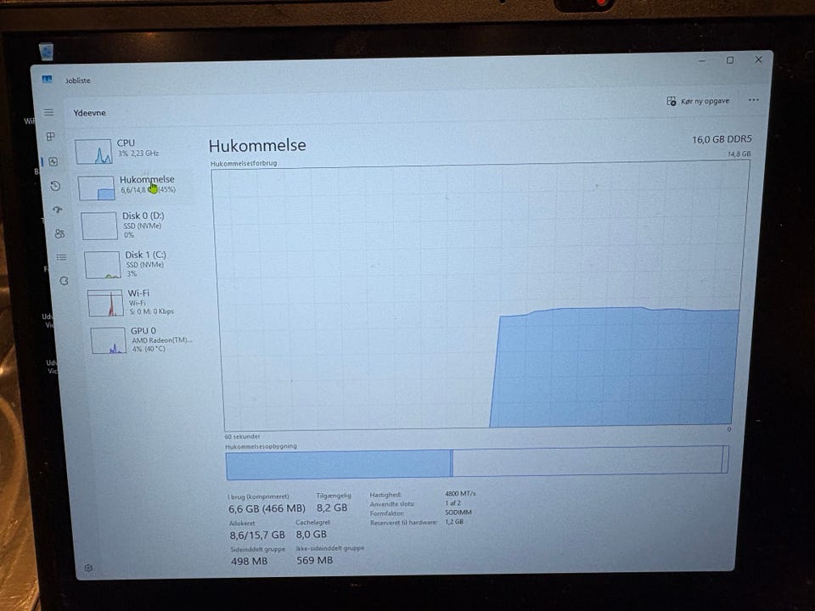
Task: Open the three-dot more options menu
Action: [753, 100]
